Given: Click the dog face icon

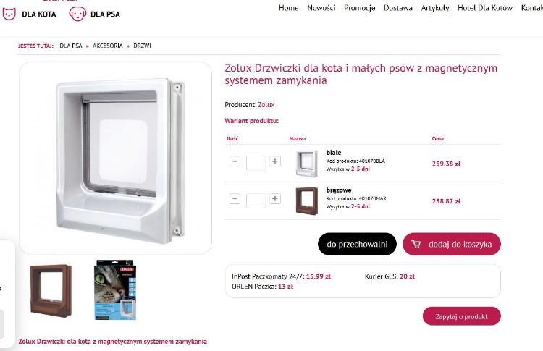Looking at the screenshot, I should [77, 14].
